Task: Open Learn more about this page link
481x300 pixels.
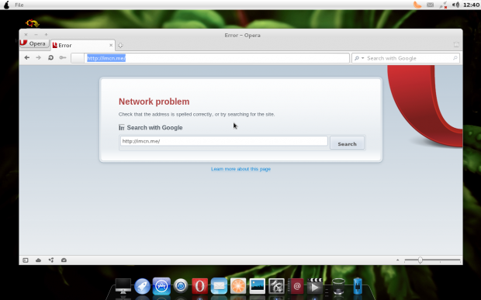Action: [x=240, y=169]
